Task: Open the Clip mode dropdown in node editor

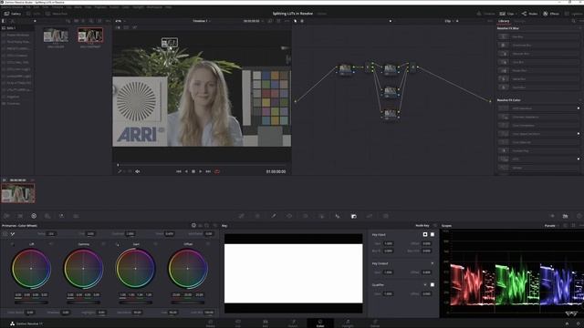Action: [451, 21]
